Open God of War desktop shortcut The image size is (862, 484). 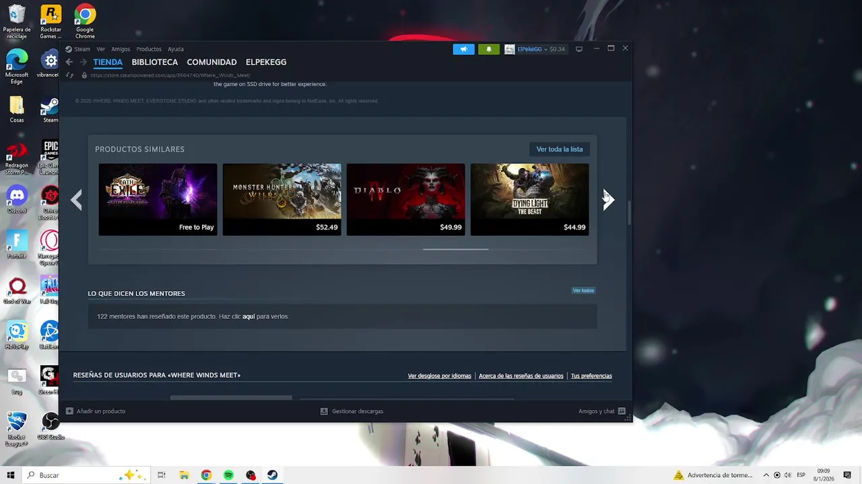[x=17, y=291]
